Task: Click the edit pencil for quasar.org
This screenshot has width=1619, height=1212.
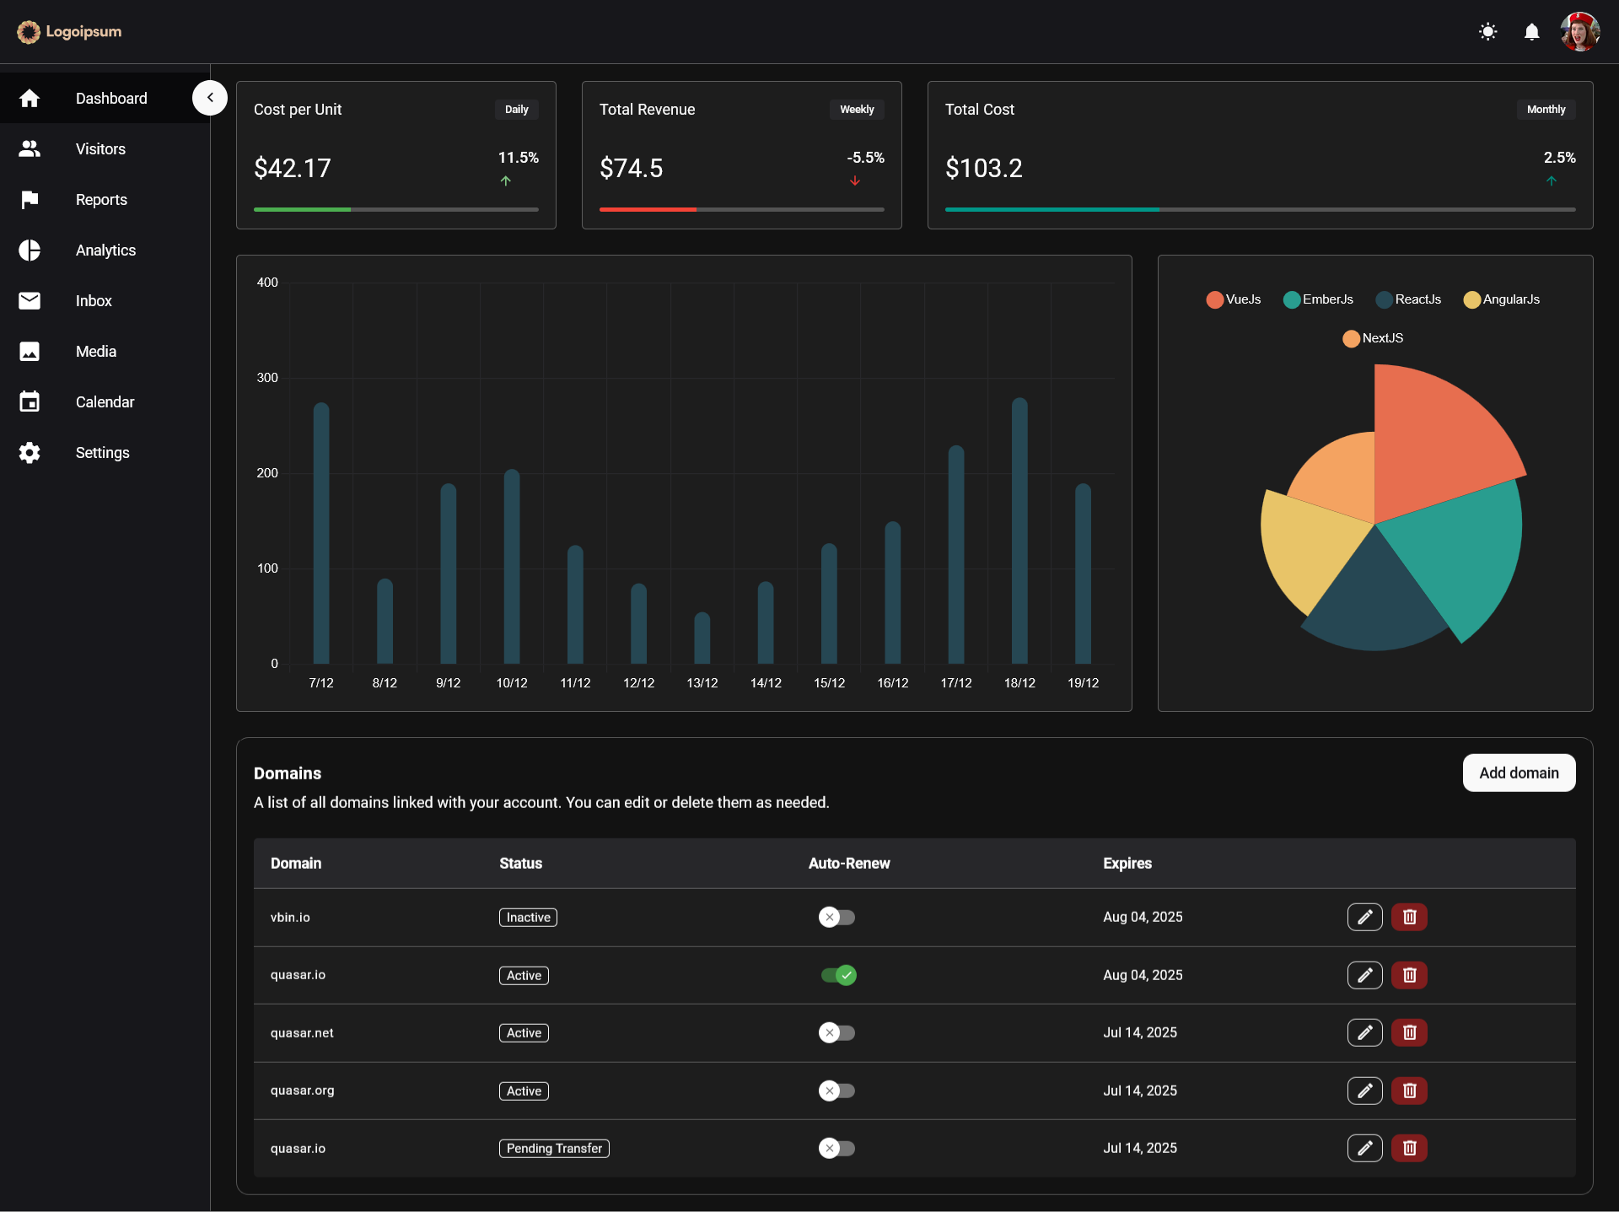Action: coord(1364,1091)
